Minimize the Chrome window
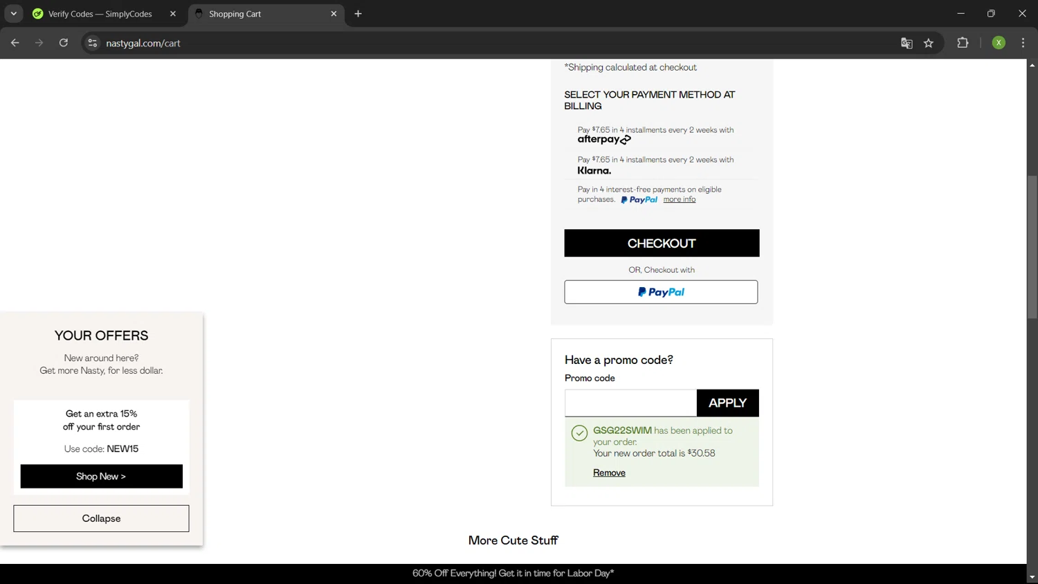The image size is (1038, 584). tap(960, 14)
